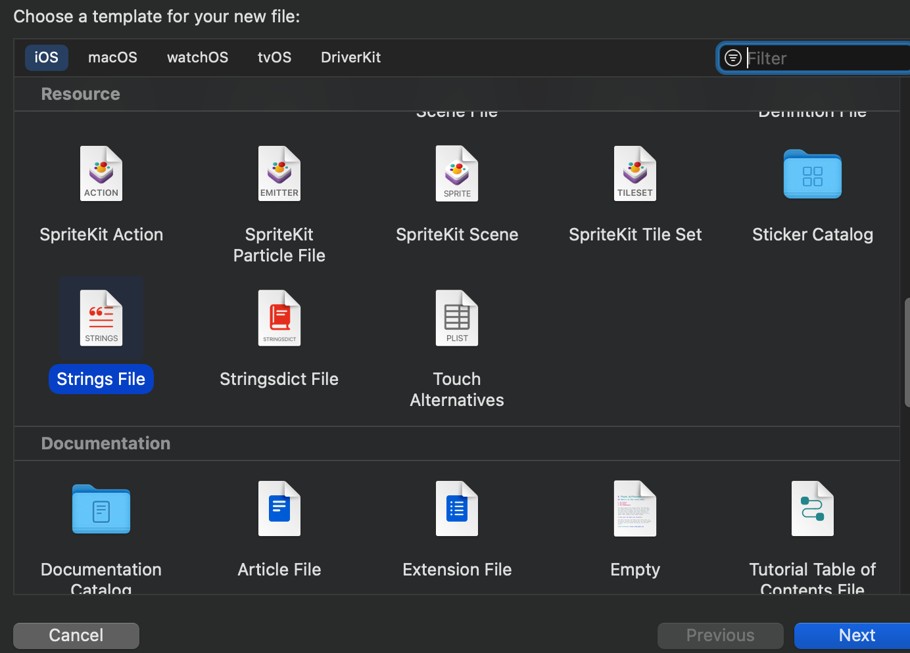Click the Previous button
Screen dimensions: 910x653
click(721, 635)
